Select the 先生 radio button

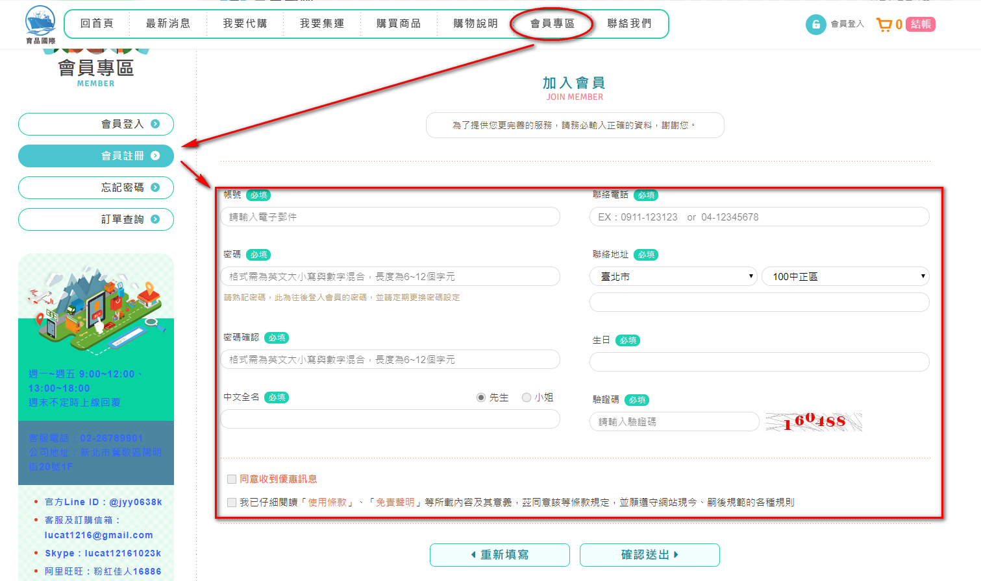click(481, 397)
